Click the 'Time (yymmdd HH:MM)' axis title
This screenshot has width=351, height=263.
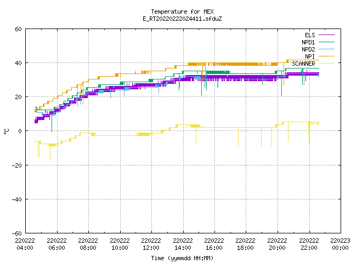182,258
